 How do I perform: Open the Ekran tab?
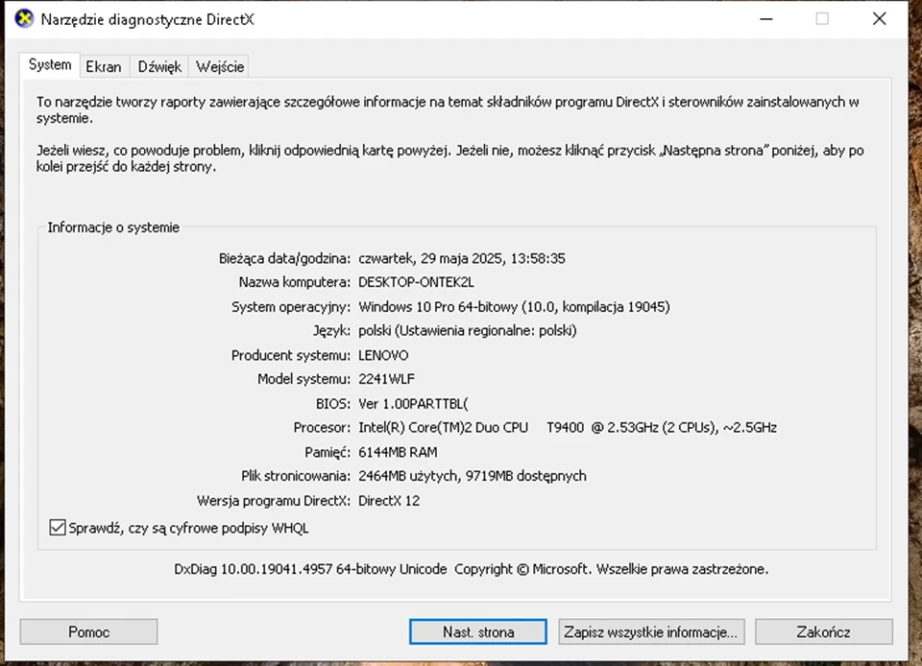coord(104,66)
